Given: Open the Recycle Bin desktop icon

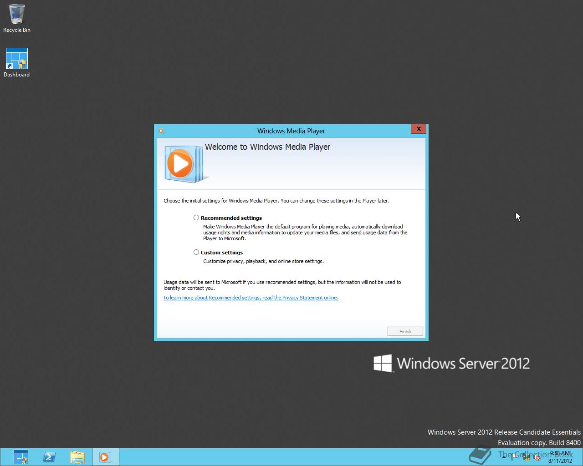Looking at the screenshot, I should coord(17,19).
